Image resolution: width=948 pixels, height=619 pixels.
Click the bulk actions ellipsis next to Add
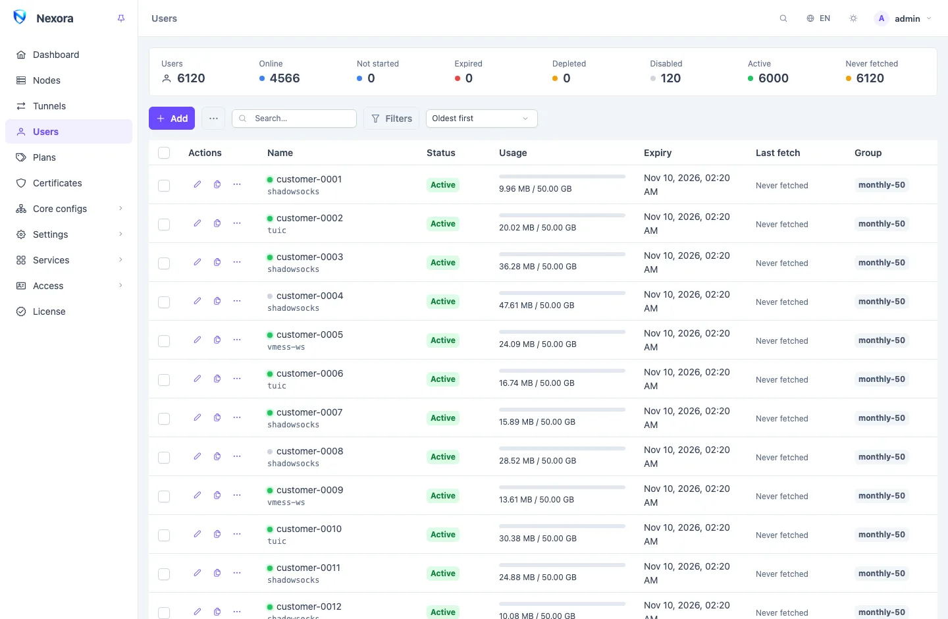click(x=213, y=119)
